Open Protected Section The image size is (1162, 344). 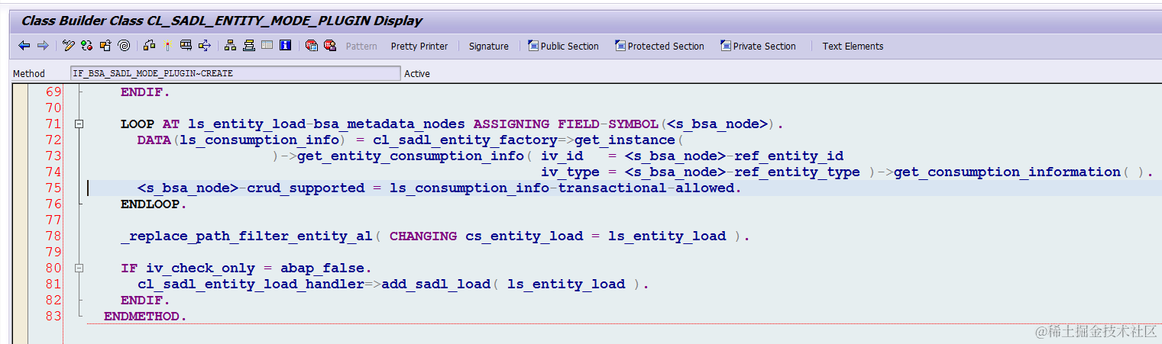(x=659, y=47)
